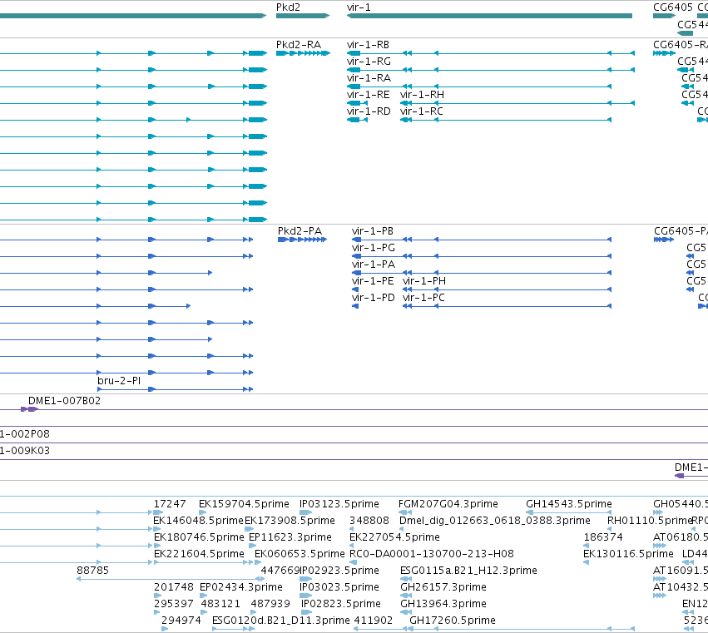Select EST 411902

click(x=374, y=621)
